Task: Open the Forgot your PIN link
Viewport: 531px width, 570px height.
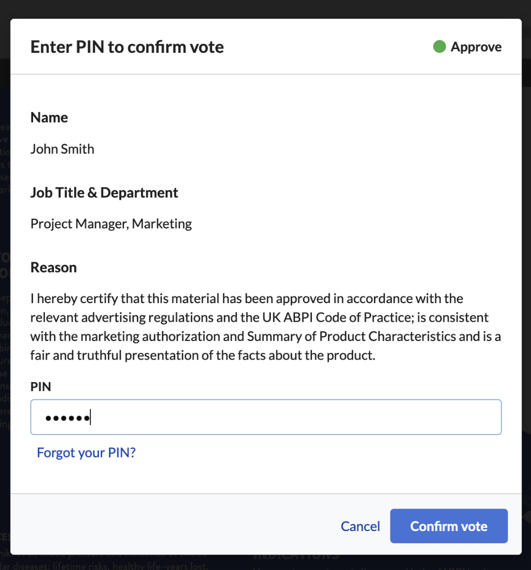Action: 86,453
